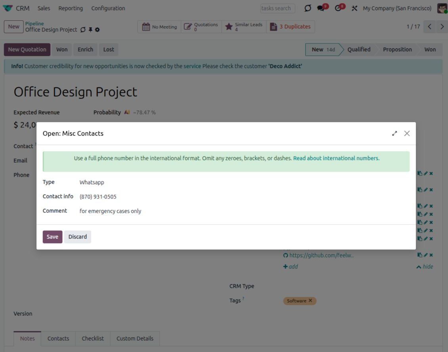Remove the Software tag
448x352 pixels.
310,301
